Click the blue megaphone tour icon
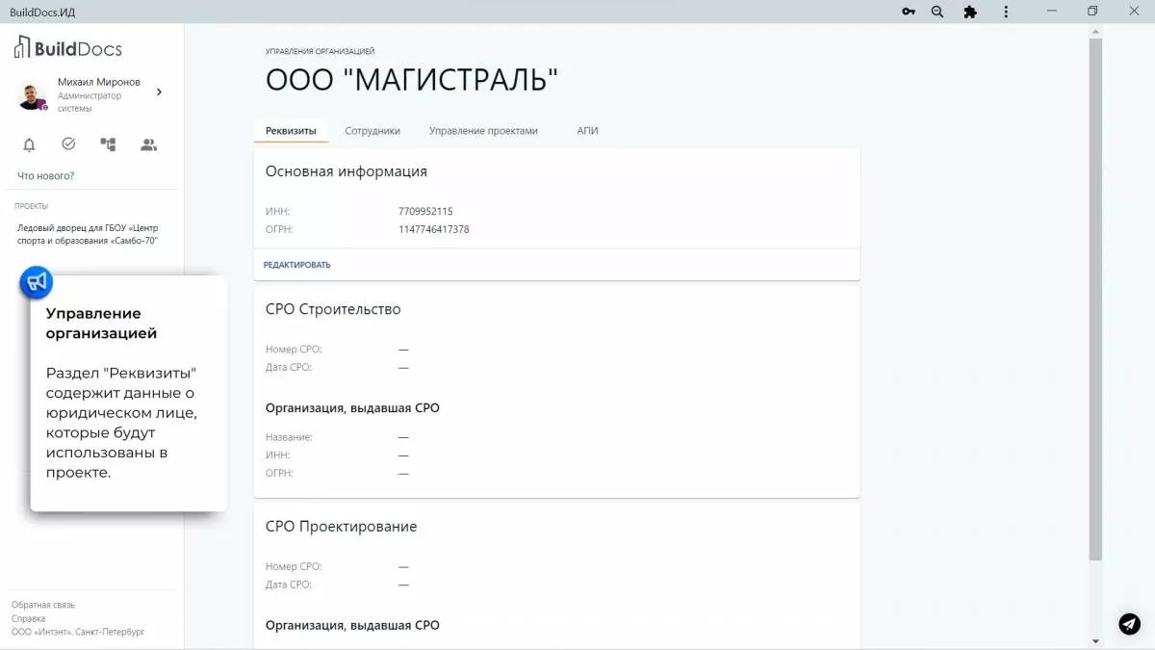Viewport: 1155px width, 650px height. click(35, 281)
